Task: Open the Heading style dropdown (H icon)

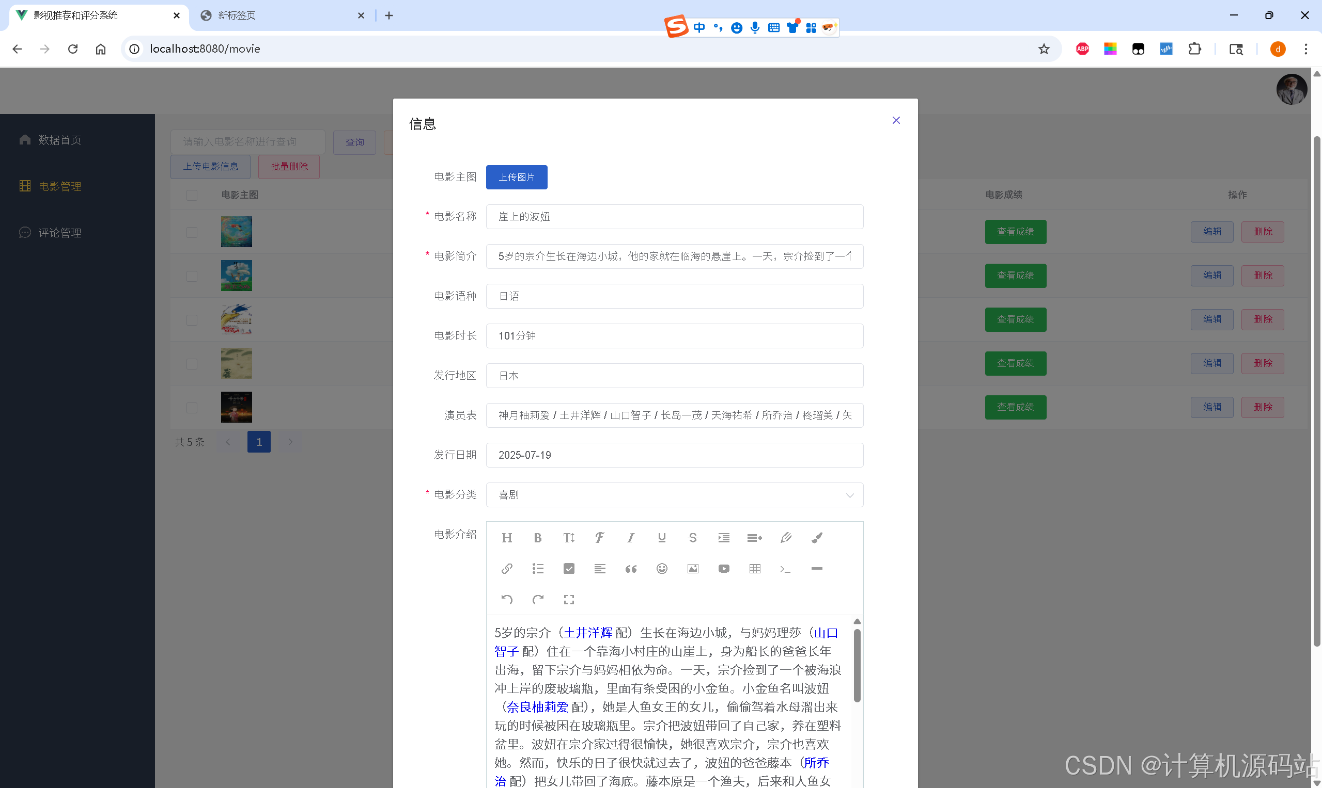Action: pos(507,538)
